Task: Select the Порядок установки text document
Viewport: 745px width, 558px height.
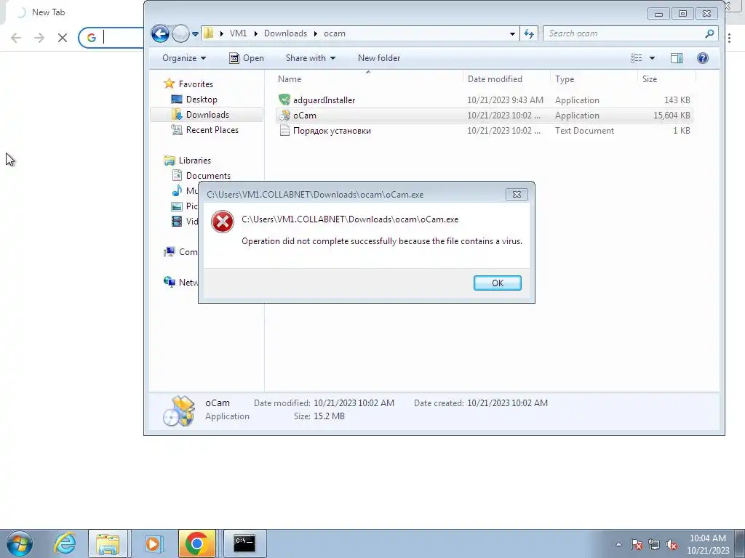Action: [484, 131]
